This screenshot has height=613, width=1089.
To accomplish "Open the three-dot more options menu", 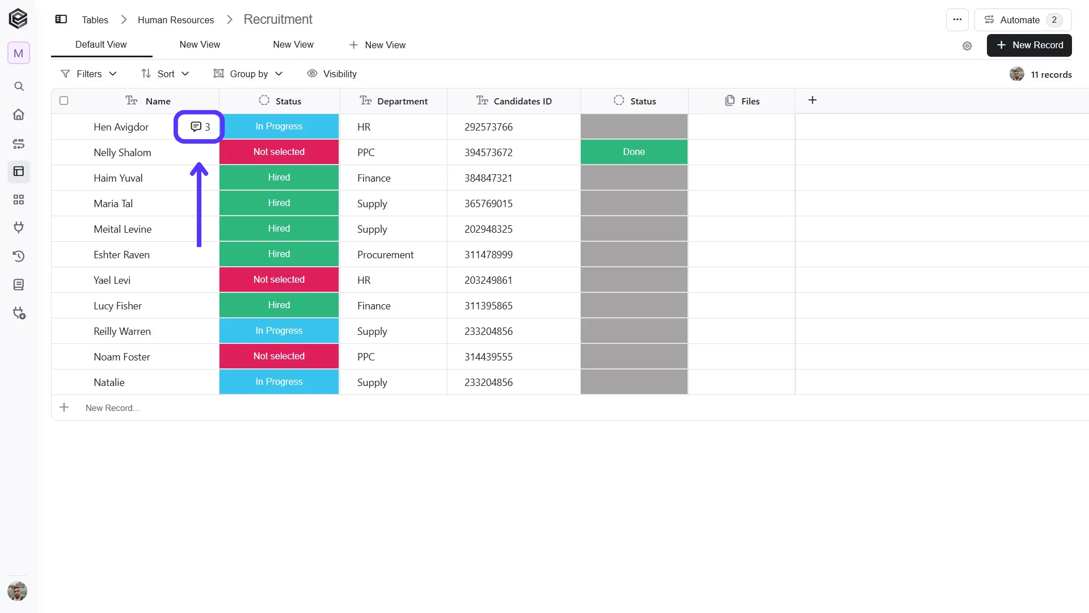I will pos(957,20).
